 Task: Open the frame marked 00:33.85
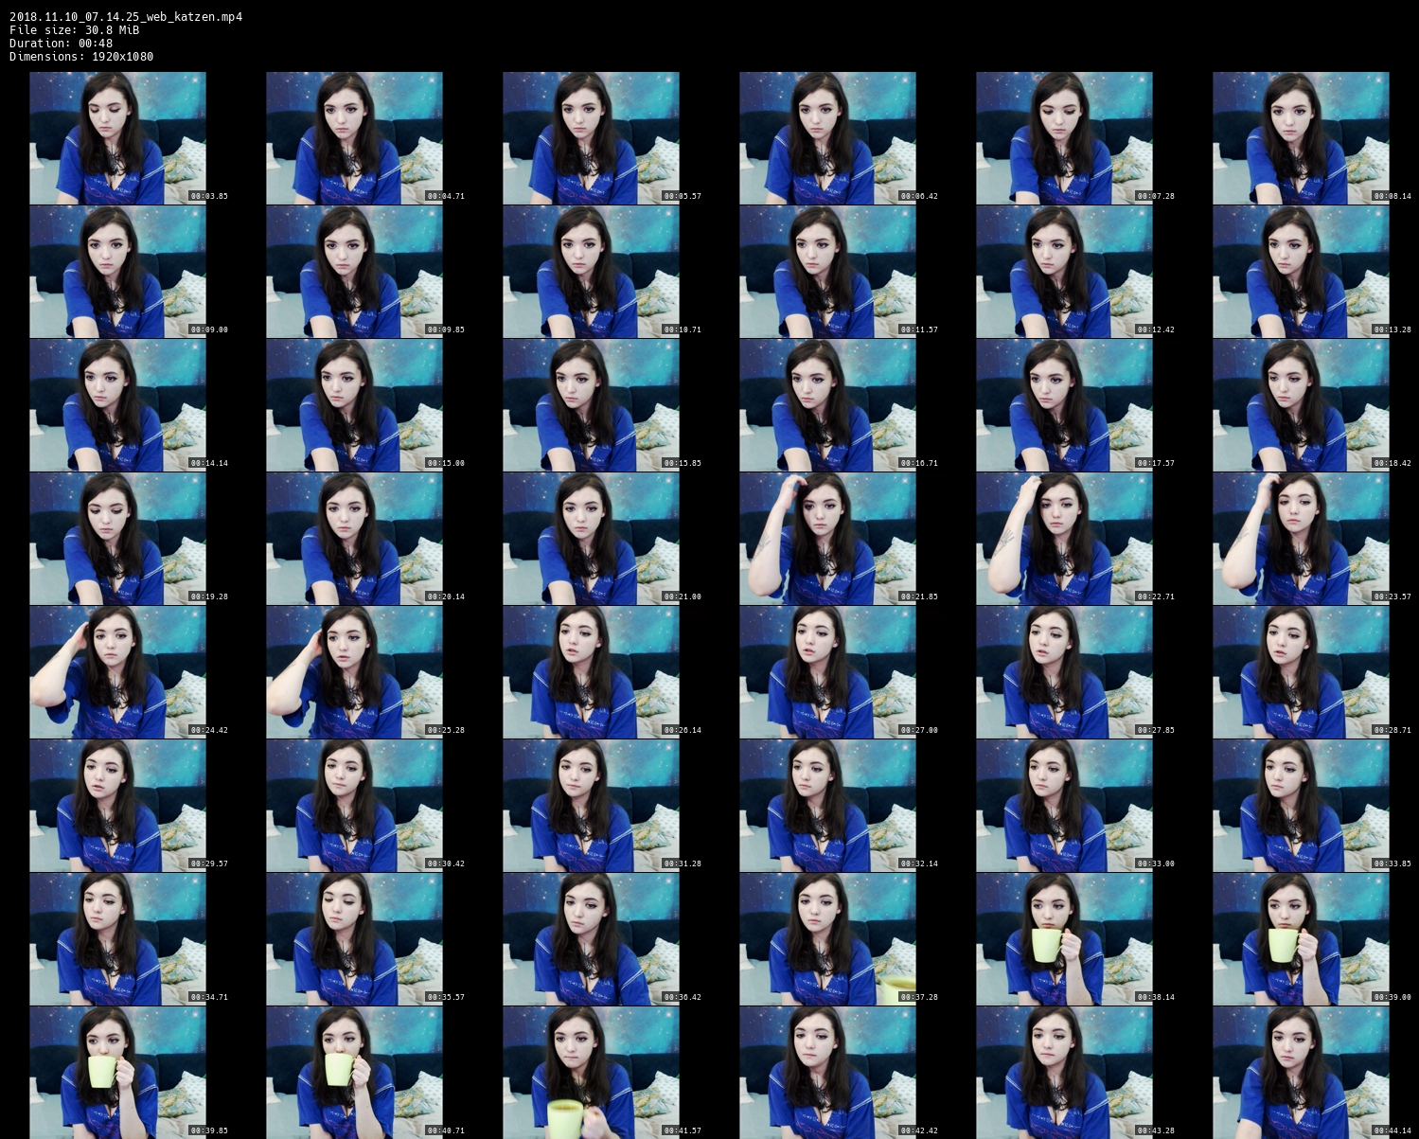point(1301,806)
